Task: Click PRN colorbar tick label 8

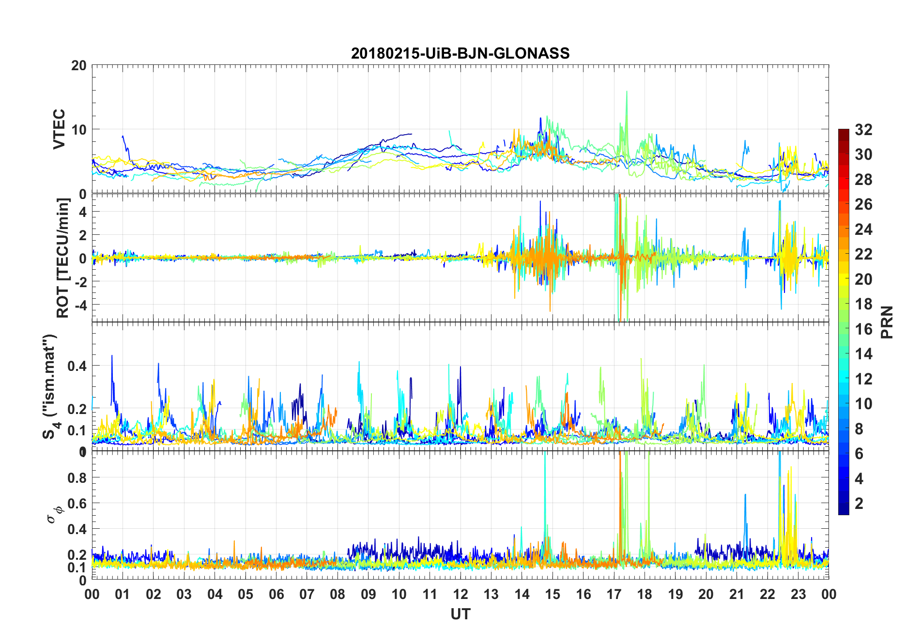Action: [x=859, y=429]
